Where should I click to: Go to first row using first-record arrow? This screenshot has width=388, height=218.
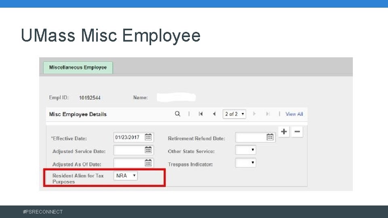pyautogui.click(x=201, y=114)
